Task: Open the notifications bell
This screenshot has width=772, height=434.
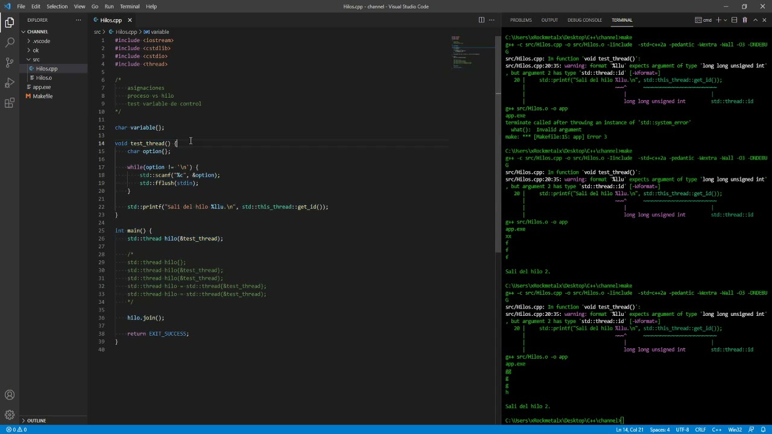Action: 763,430
